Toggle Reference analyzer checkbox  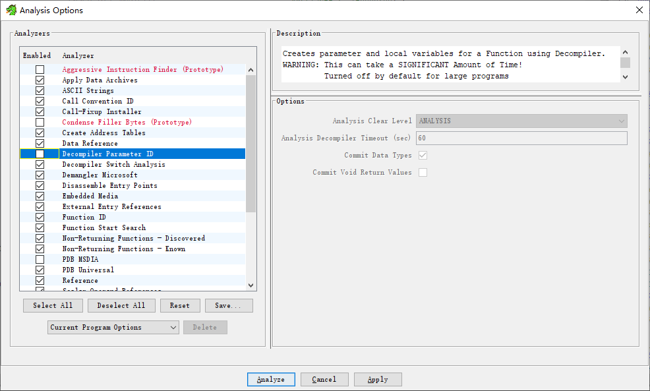(x=40, y=281)
